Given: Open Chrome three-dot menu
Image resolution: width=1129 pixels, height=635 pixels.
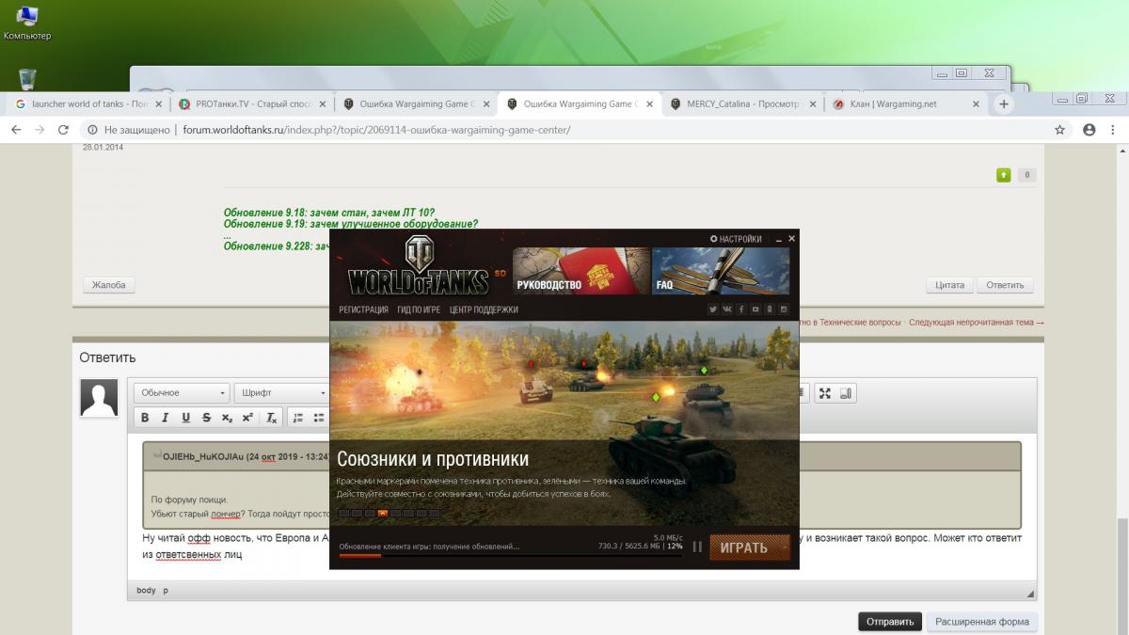Looking at the screenshot, I should (x=1114, y=130).
